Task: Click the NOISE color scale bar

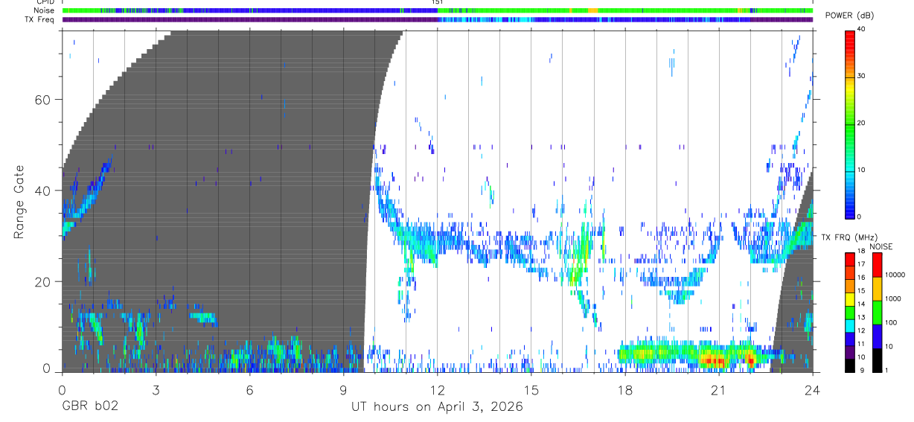Action: coord(877,311)
